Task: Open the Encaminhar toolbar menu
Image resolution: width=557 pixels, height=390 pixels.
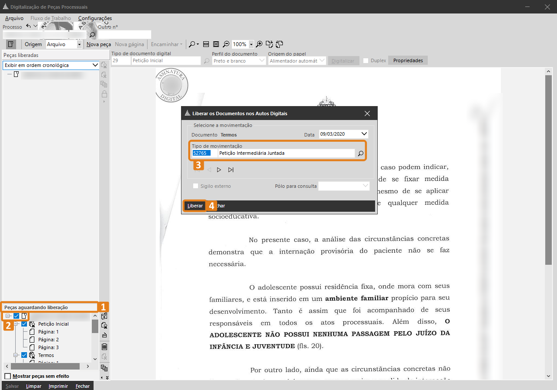Action: coord(167,44)
